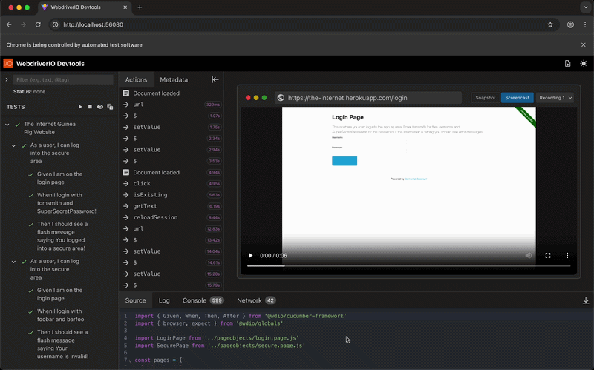Collapse The Internet Guinea Pig Website suite
The height and width of the screenshot is (370, 594).
click(x=7, y=125)
